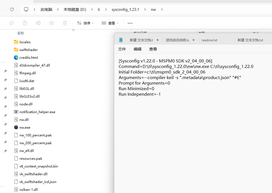Viewport: 272px width, 193px height.
Task: Expand chevron after sysconfig_1.23.1 in path
Action: point(145,9)
